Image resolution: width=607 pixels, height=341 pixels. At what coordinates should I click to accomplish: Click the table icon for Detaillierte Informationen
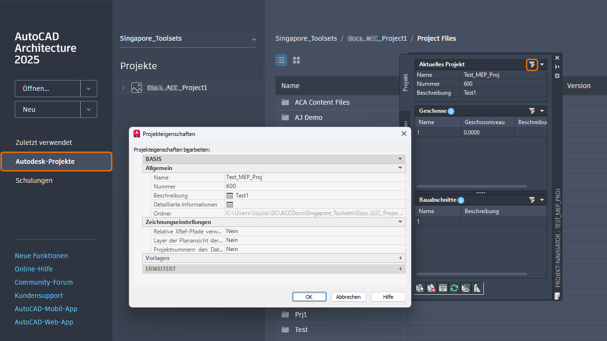pyautogui.click(x=230, y=205)
